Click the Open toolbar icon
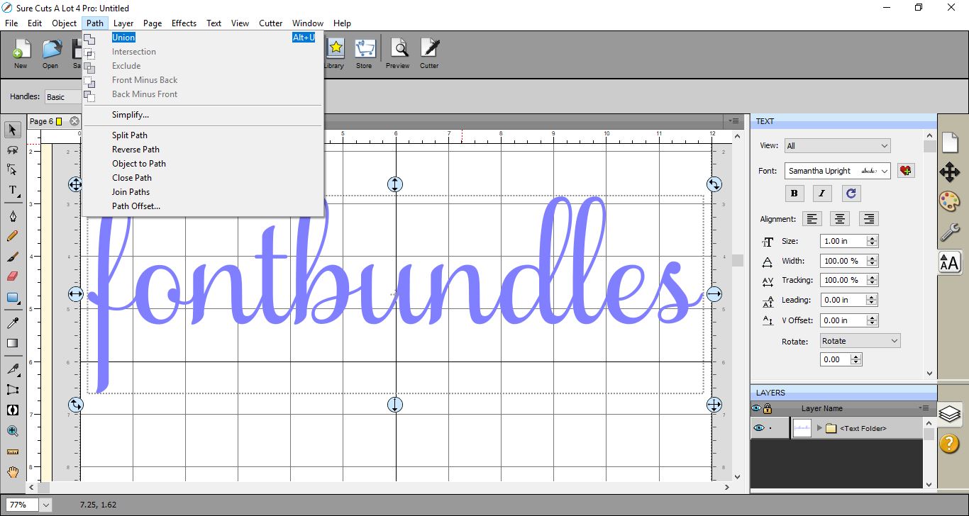 click(x=50, y=54)
